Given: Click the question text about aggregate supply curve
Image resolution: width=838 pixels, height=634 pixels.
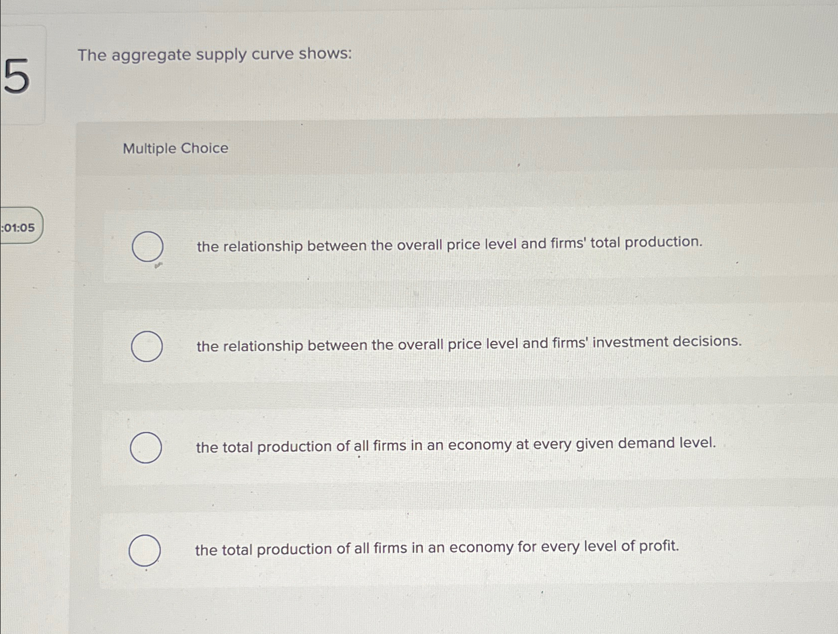Looking at the screenshot, I should [x=215, y=55].
